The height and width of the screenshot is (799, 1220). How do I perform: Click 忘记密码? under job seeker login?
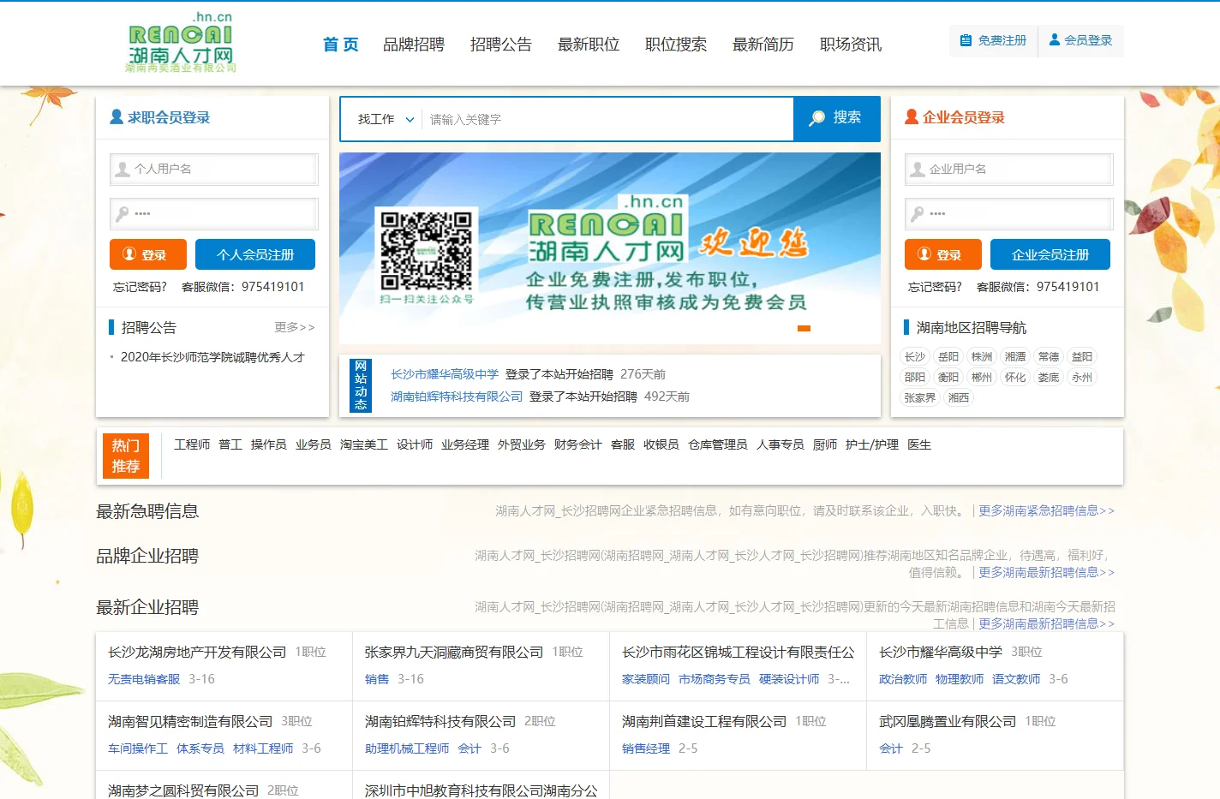[x=141, y=287]
